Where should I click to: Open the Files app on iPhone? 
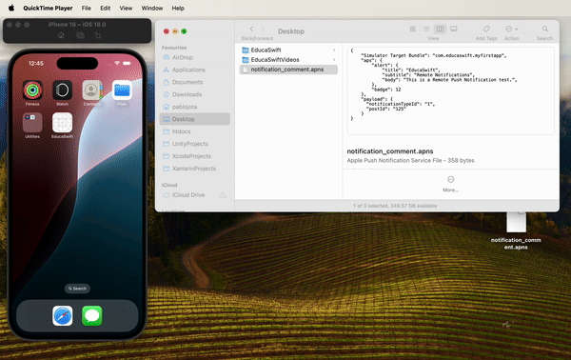pyautogui.click(x=122, y=90)
